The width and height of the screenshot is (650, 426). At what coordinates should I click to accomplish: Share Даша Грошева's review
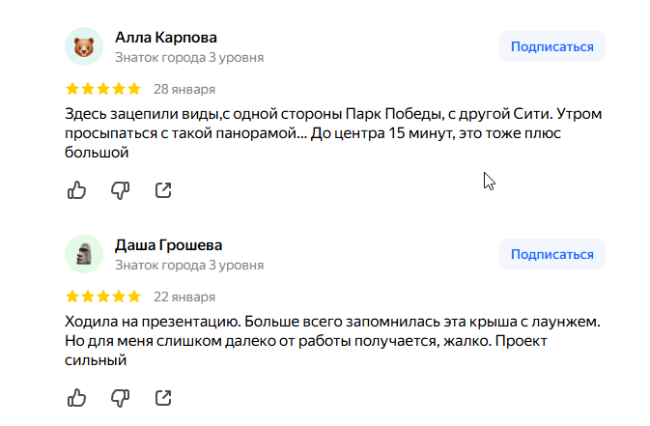[x=163, y=397]
